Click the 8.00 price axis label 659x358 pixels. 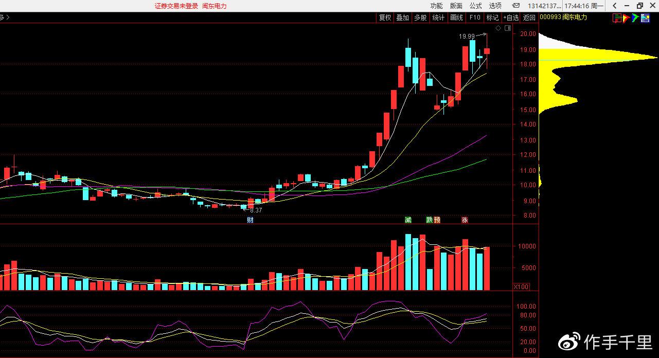coord(530,215)
